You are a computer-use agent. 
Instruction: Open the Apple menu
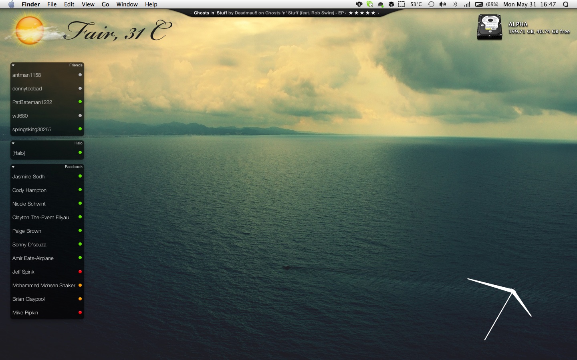[11, 4]
